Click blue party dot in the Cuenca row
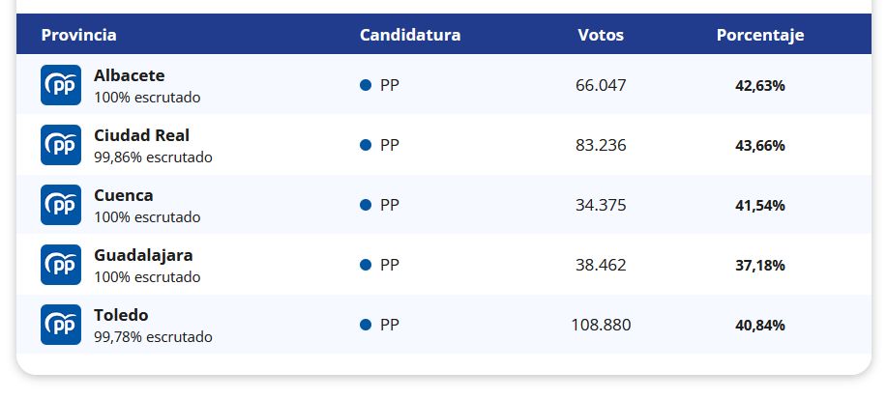The height and width of the screenshot is (400, 887). point(366,205)
